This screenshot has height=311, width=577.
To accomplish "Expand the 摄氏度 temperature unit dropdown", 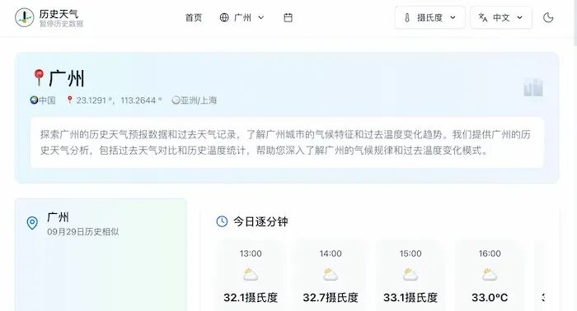I will click(429, 17).
